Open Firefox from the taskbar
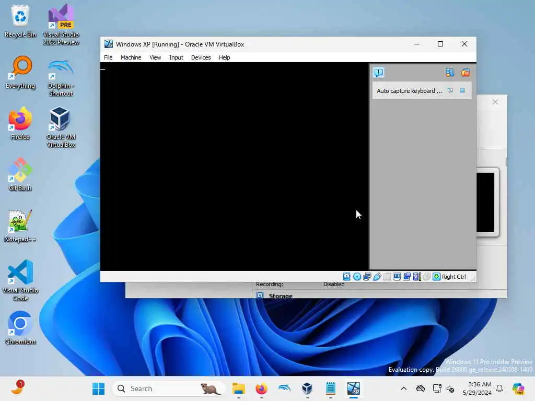The image size is (535, 401). [261, 388]
